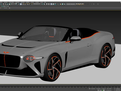Click the green status indicator button

(103, 90)
